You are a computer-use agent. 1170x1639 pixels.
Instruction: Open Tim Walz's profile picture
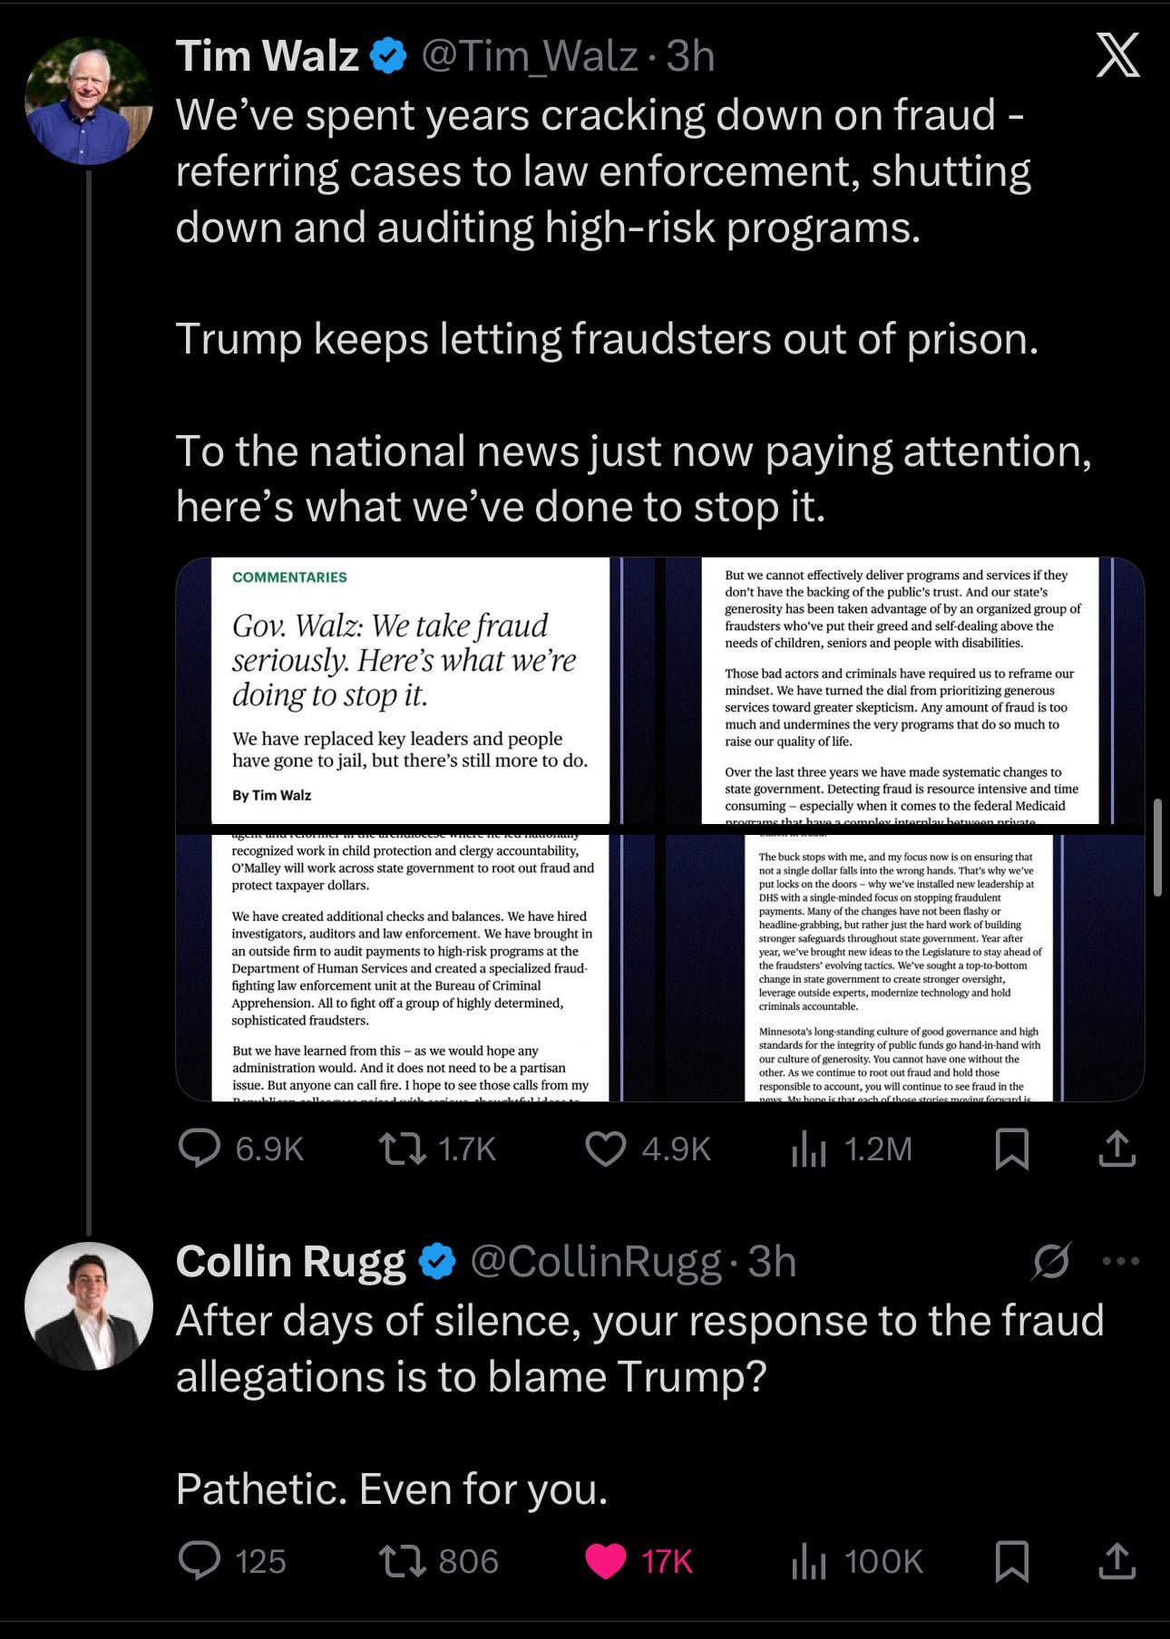pos(88,101)
